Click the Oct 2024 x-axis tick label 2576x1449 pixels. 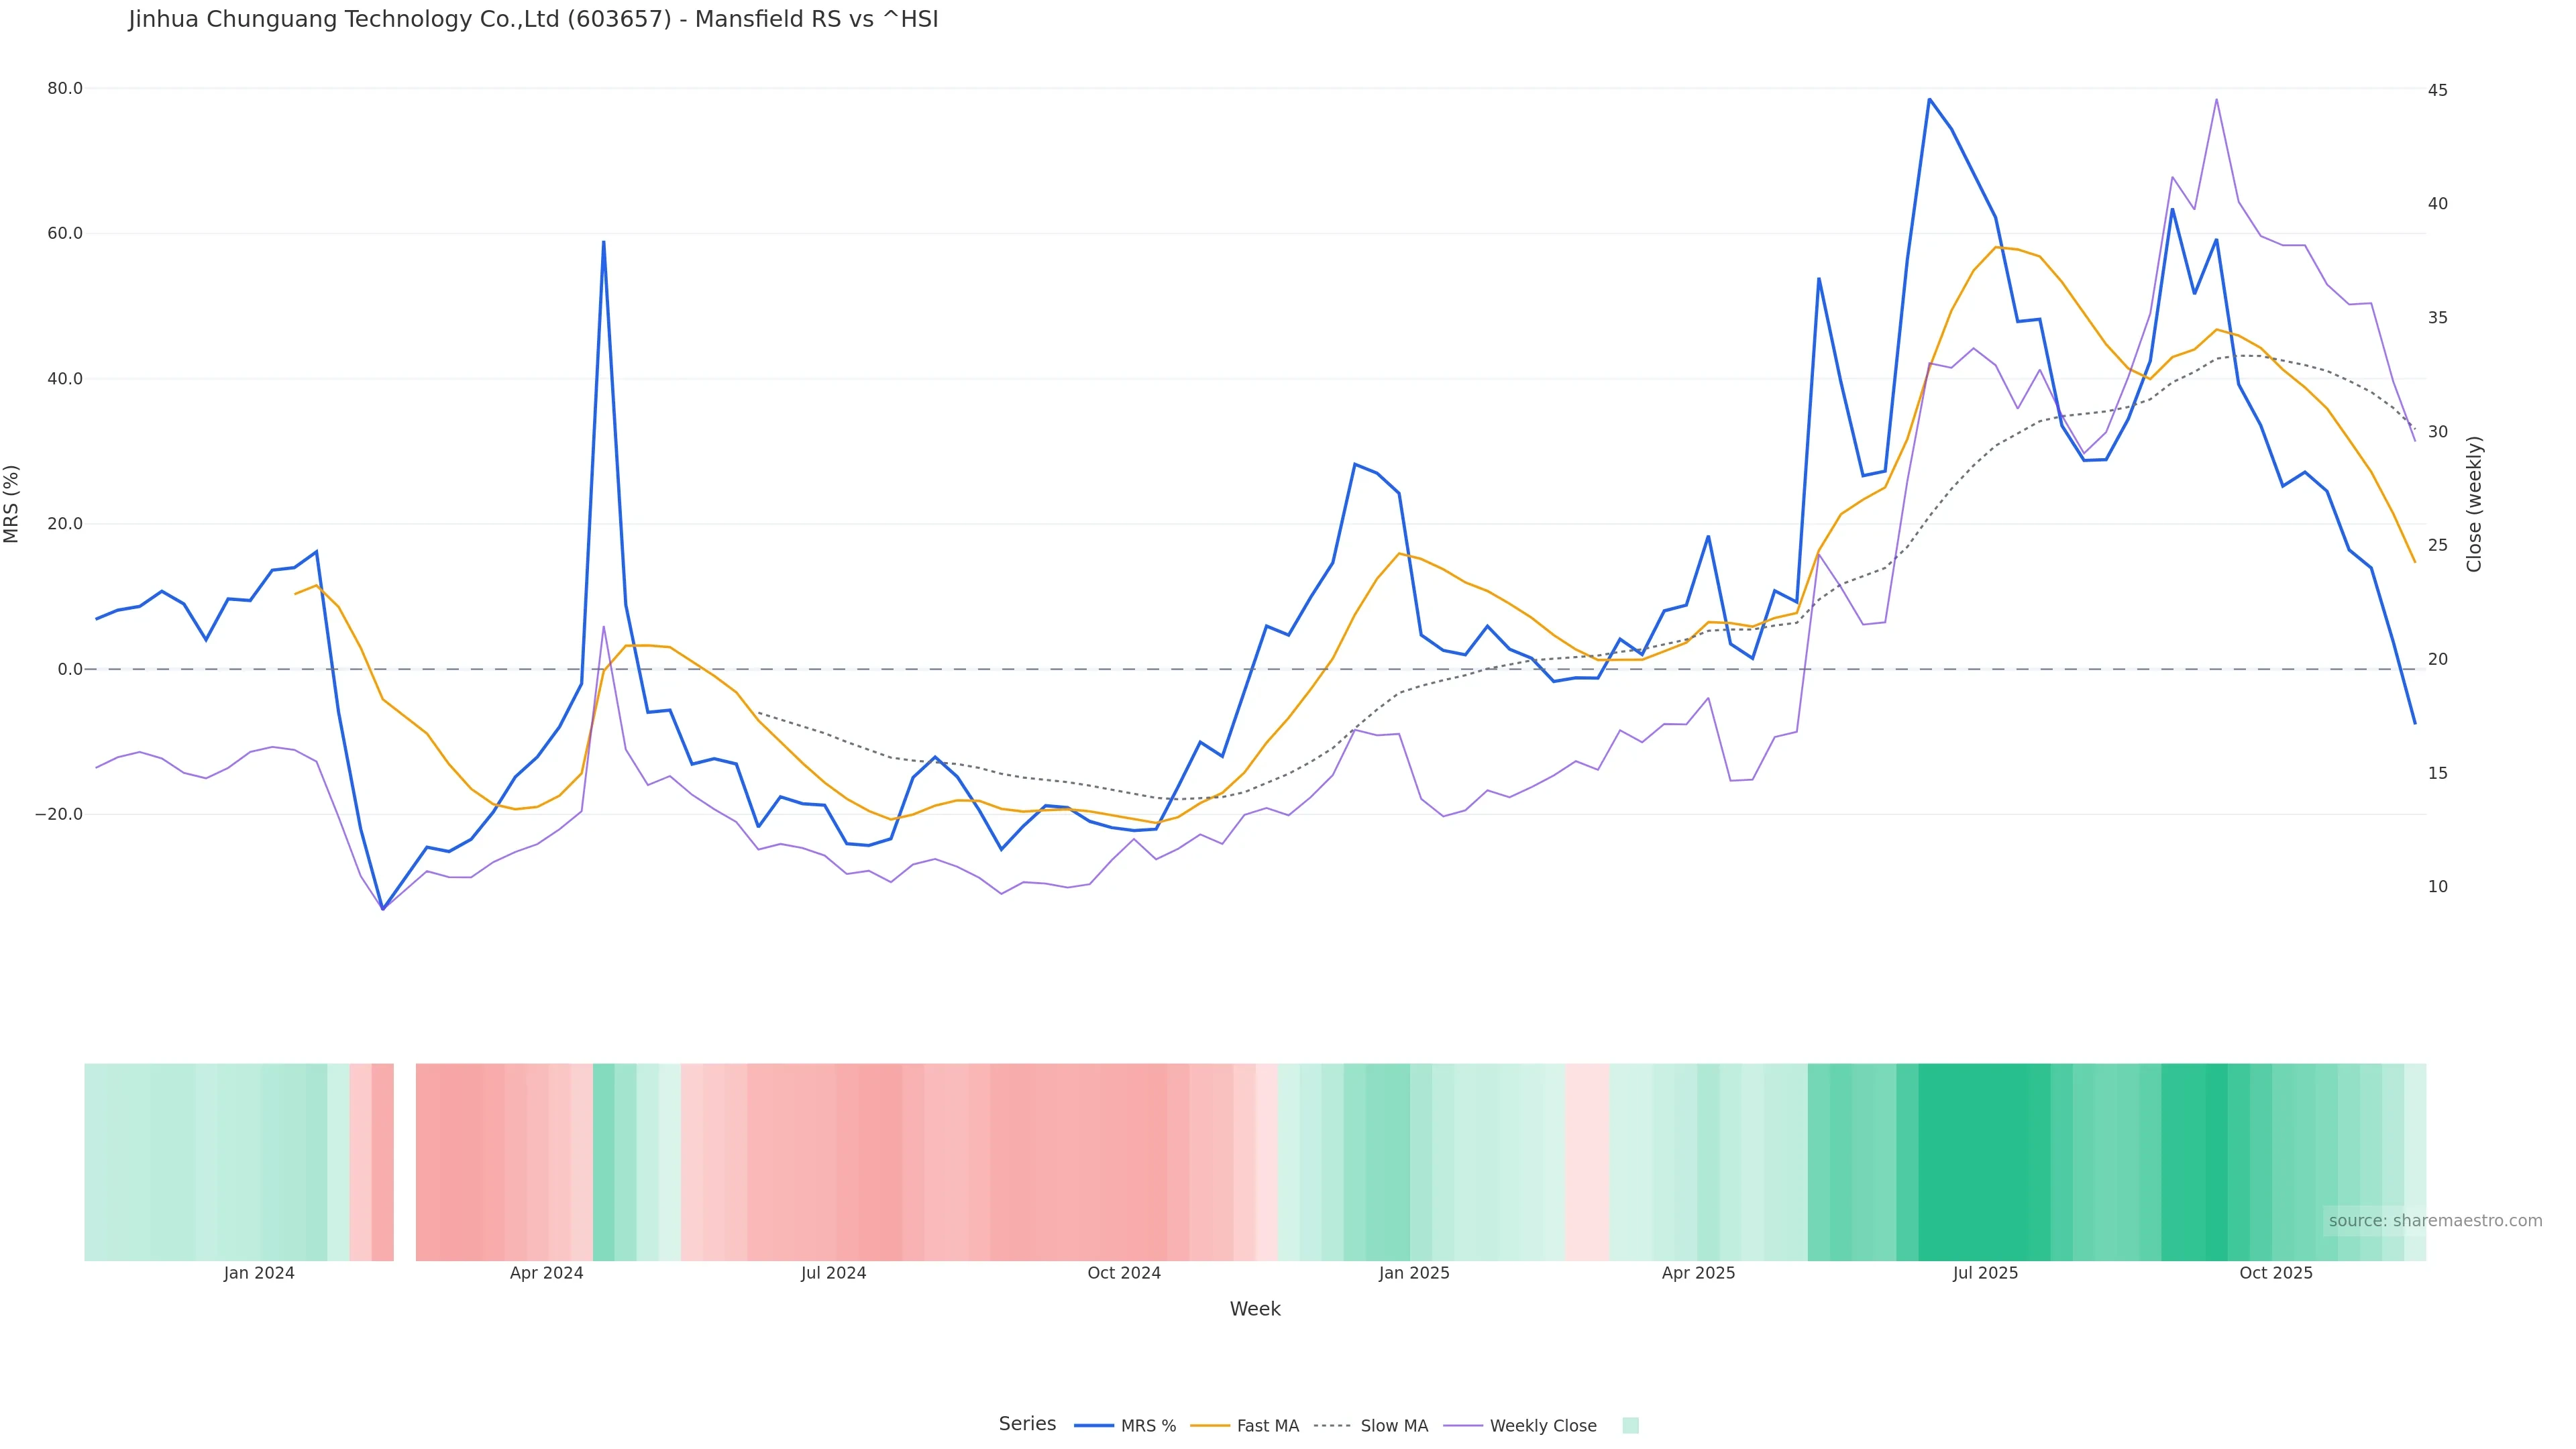(1124, 1273)
